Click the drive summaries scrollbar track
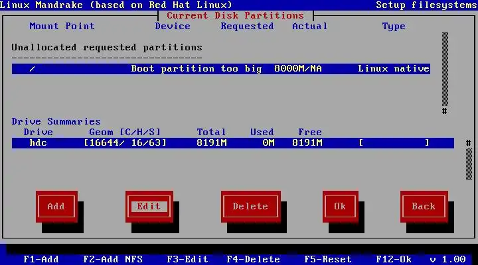478x265 pixels. 469,164
